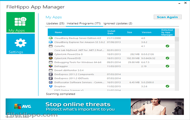
Task: Sort by the Size column header
Action: coord(129,32)
